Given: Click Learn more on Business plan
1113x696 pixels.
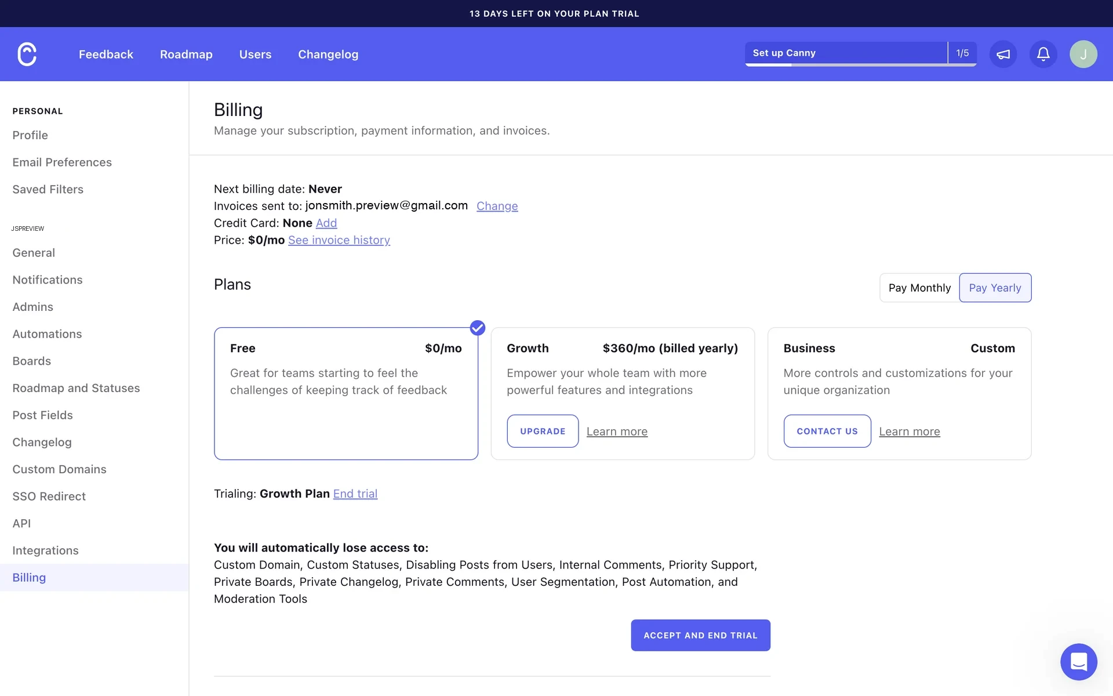Looking at the screenshot, I should pyautogui.click(x=910, y=432).
